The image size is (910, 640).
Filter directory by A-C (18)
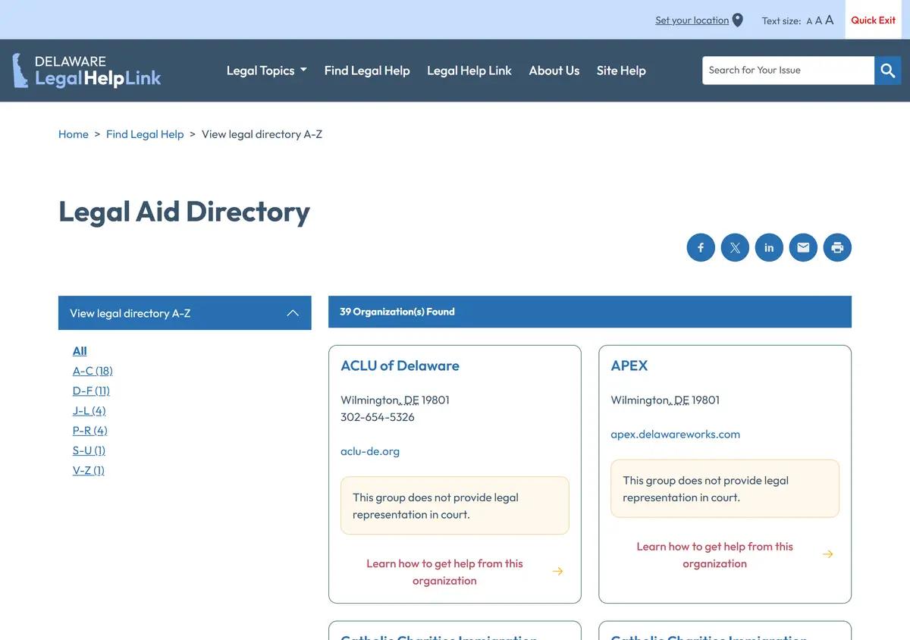click(x=93, y=371)
